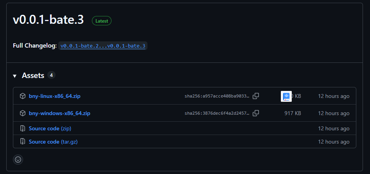This screenshot has width=370, height=174.
Task: Open the smiley reaction picker
Action: click(x=18, y=159)
